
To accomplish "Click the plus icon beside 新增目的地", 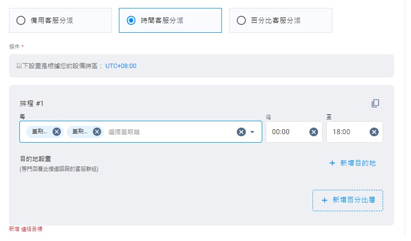I will (332, 163).
